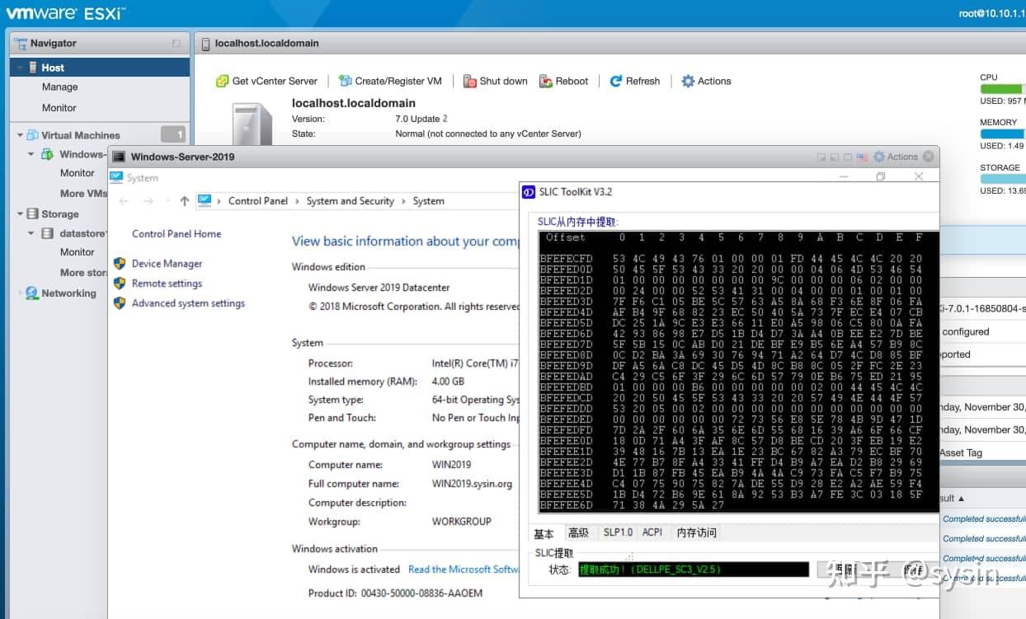Open Control Panel Home link
Image resolution: width=1026 pixels, height=619 pixels.
(176, 234)
